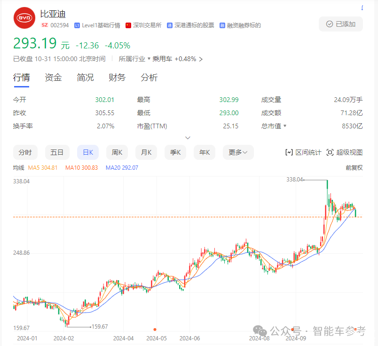Click the 深港通标的股票 badge icon
Viewport: 378px width, 346px height.
(x=170, y=25)
